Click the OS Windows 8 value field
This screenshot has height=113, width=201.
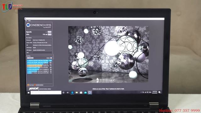click(42, 45)
